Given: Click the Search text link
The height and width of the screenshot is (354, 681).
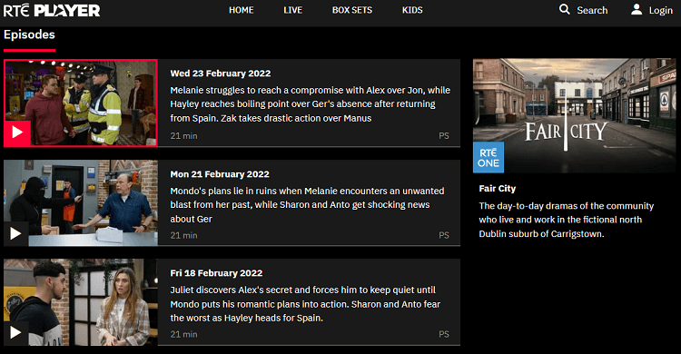Looking at the screenshot, I should [x=592, y=10].
